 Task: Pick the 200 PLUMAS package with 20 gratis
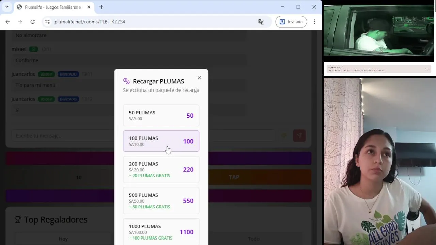pyautogui.click(x=161, y=169)
